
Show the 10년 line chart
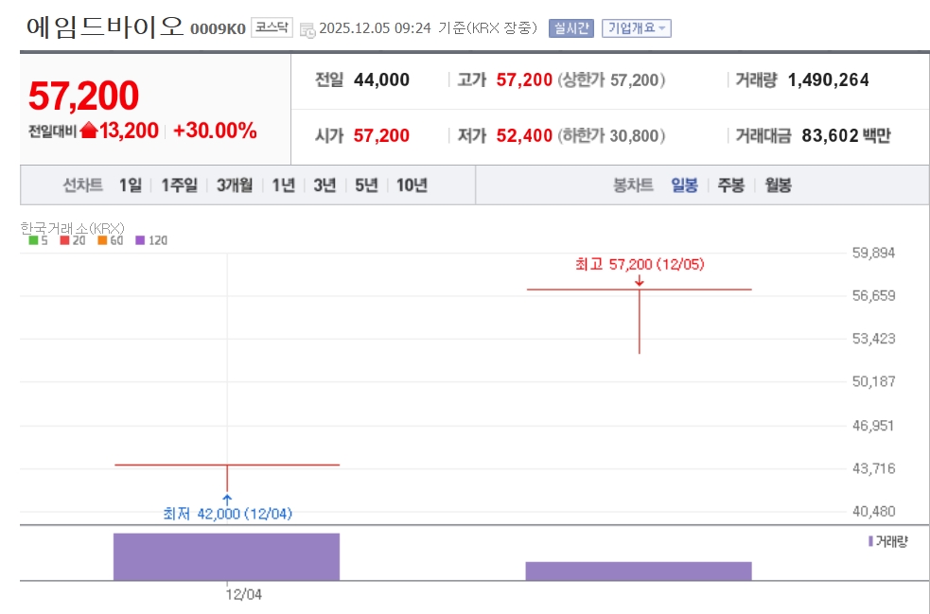click(x=412, y=185)
